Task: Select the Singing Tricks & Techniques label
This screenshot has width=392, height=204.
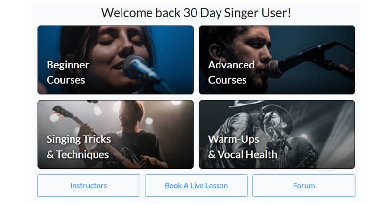Action: [78, 147]
